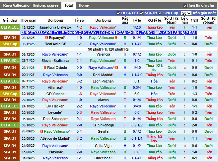
Task: Click the Real Madrid* team name
Action: (103, 75)
